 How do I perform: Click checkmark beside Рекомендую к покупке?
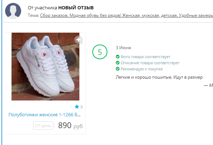pyautogui.click(x=118, y=69)
